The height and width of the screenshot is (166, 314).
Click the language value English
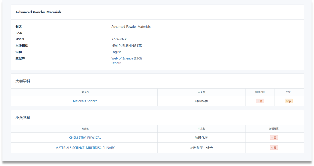(116, 52)
